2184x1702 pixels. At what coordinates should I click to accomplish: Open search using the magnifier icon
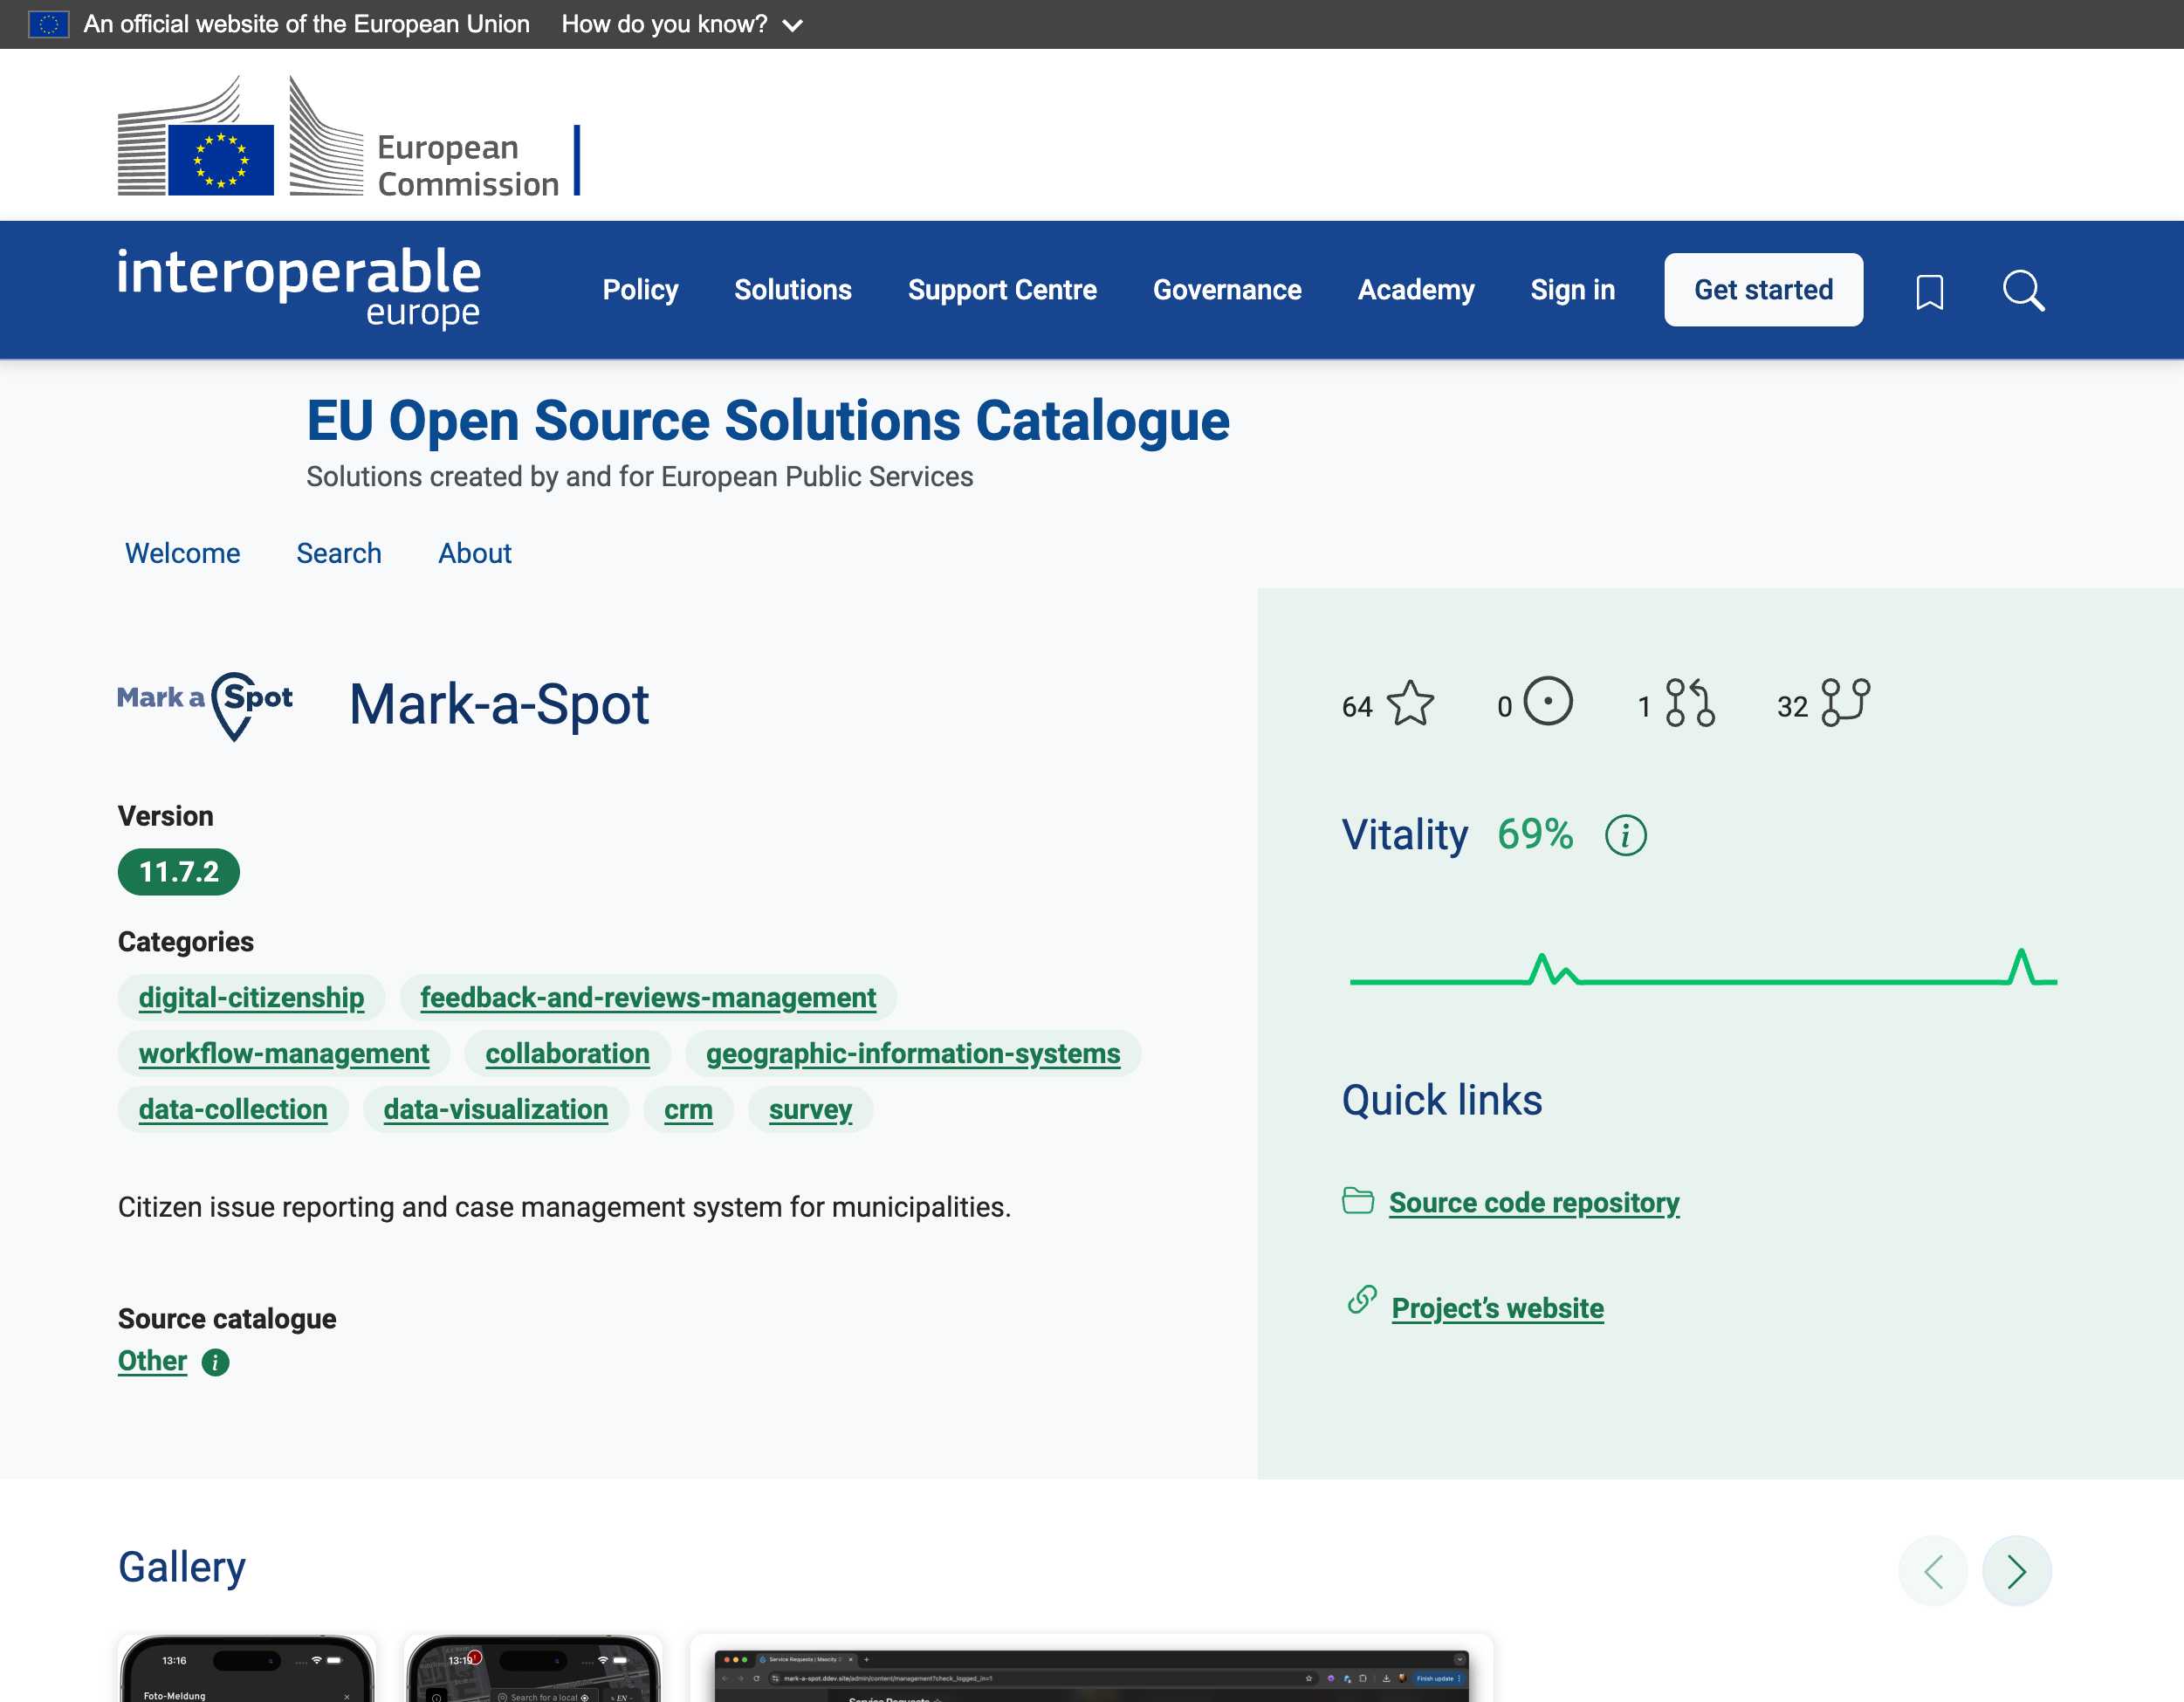(x=2024, y=289)
